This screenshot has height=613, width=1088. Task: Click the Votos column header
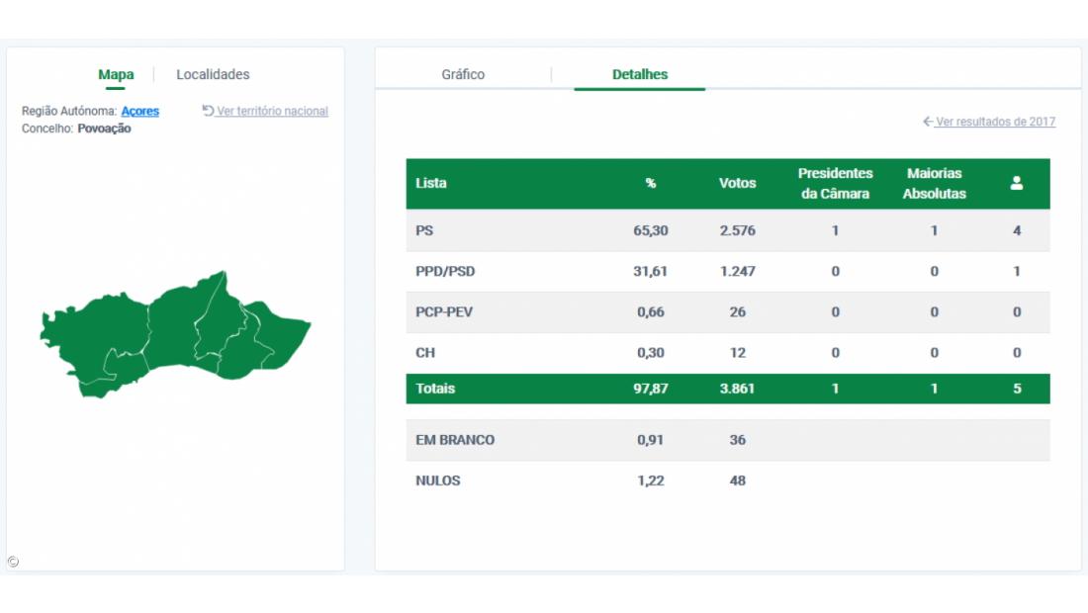(737, 183)
